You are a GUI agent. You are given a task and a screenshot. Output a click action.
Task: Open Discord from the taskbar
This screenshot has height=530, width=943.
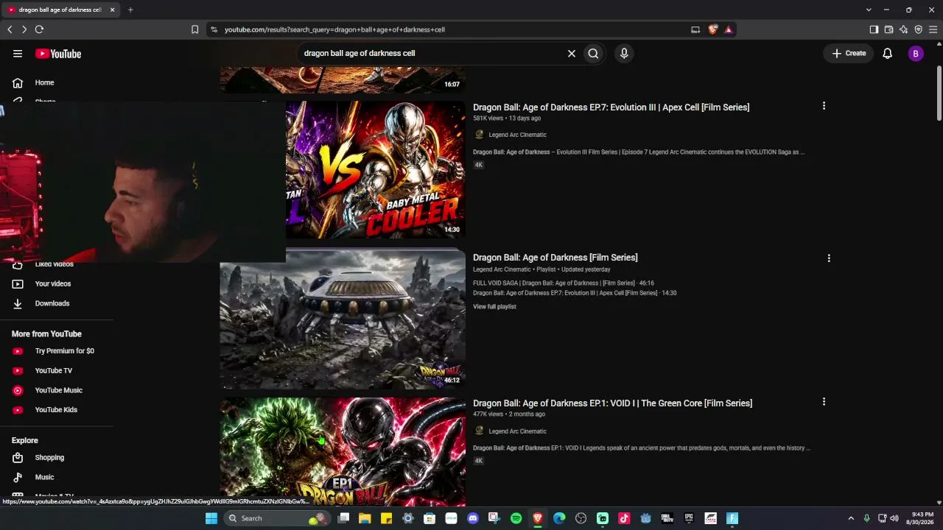click(473, 518)
